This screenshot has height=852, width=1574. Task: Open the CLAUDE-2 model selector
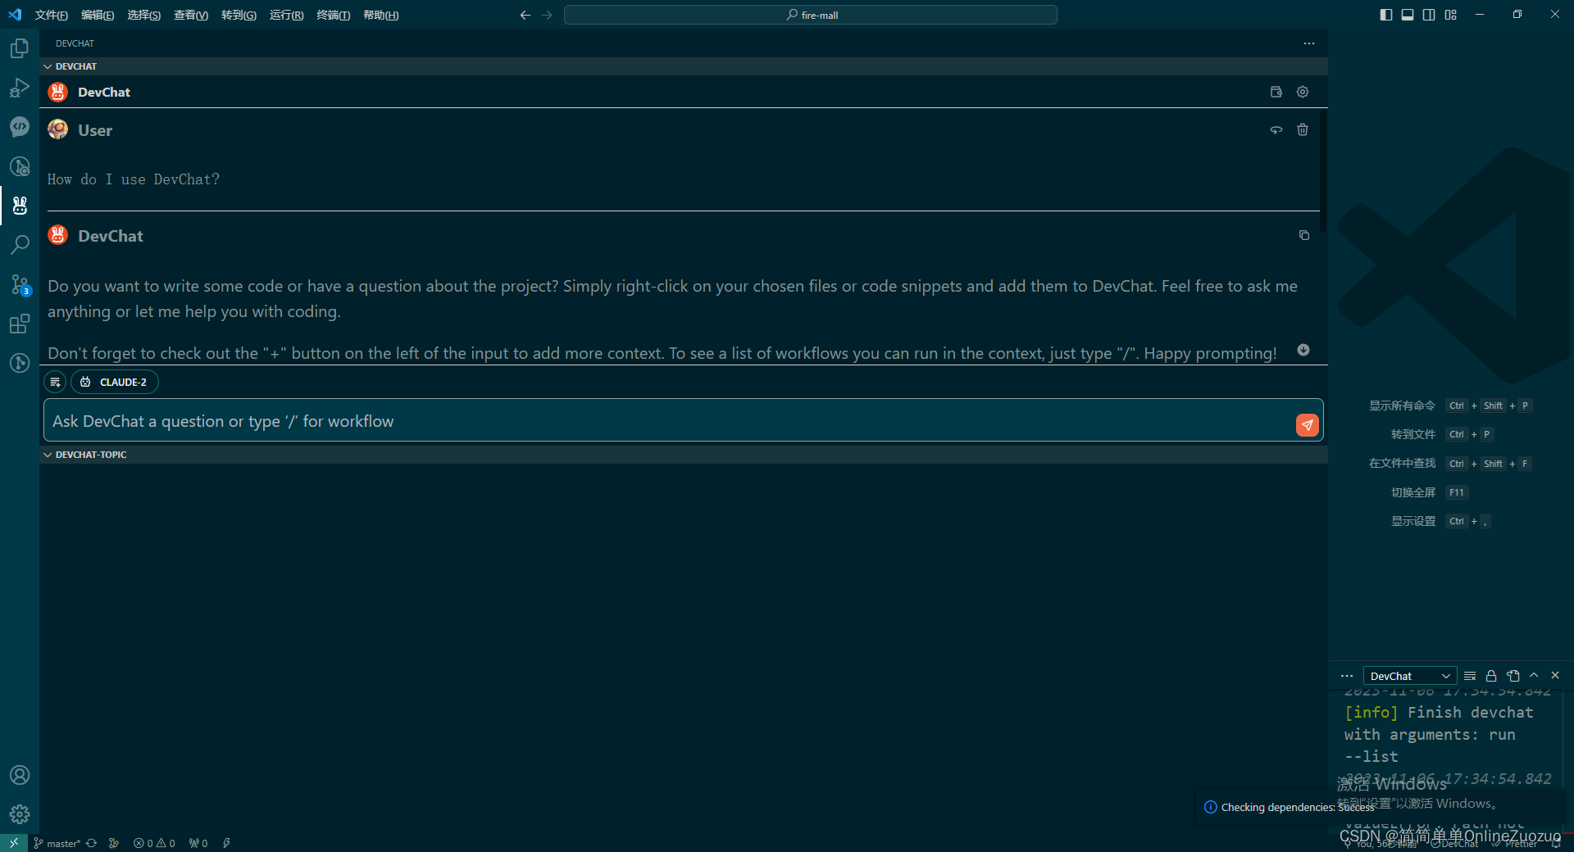(x=115, y=382)
